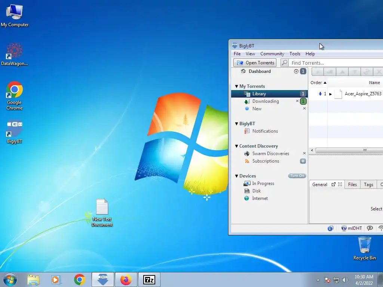Open Firefox from the taskbar
The height and width of the screenshot is (287, 383).
[126, 280]
